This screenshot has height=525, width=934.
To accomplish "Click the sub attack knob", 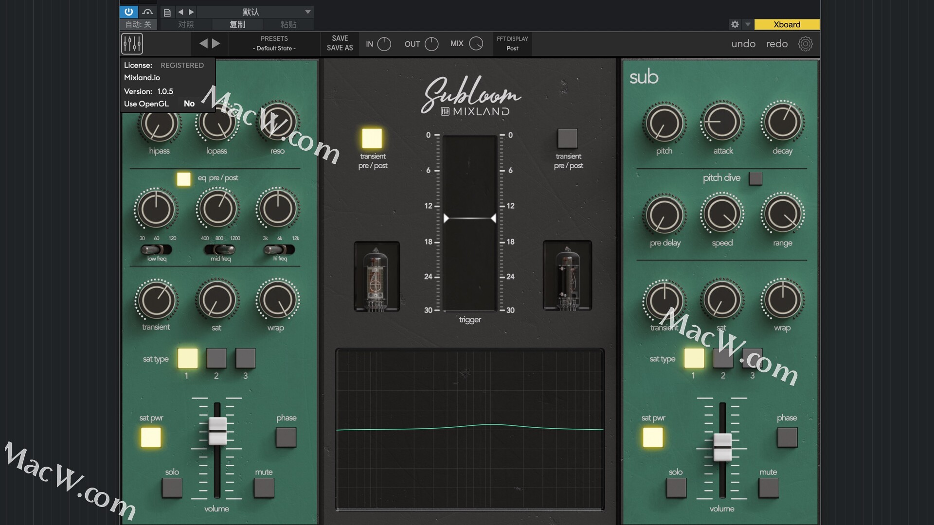I will point(722,122).
